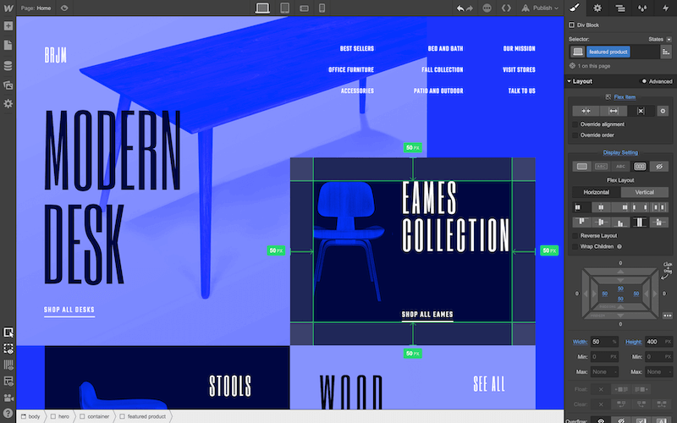This screenshot has height=423, width=677.
Task: Open the Webflow logo menu
Action: pyautogui.click(x=8, y=8)
